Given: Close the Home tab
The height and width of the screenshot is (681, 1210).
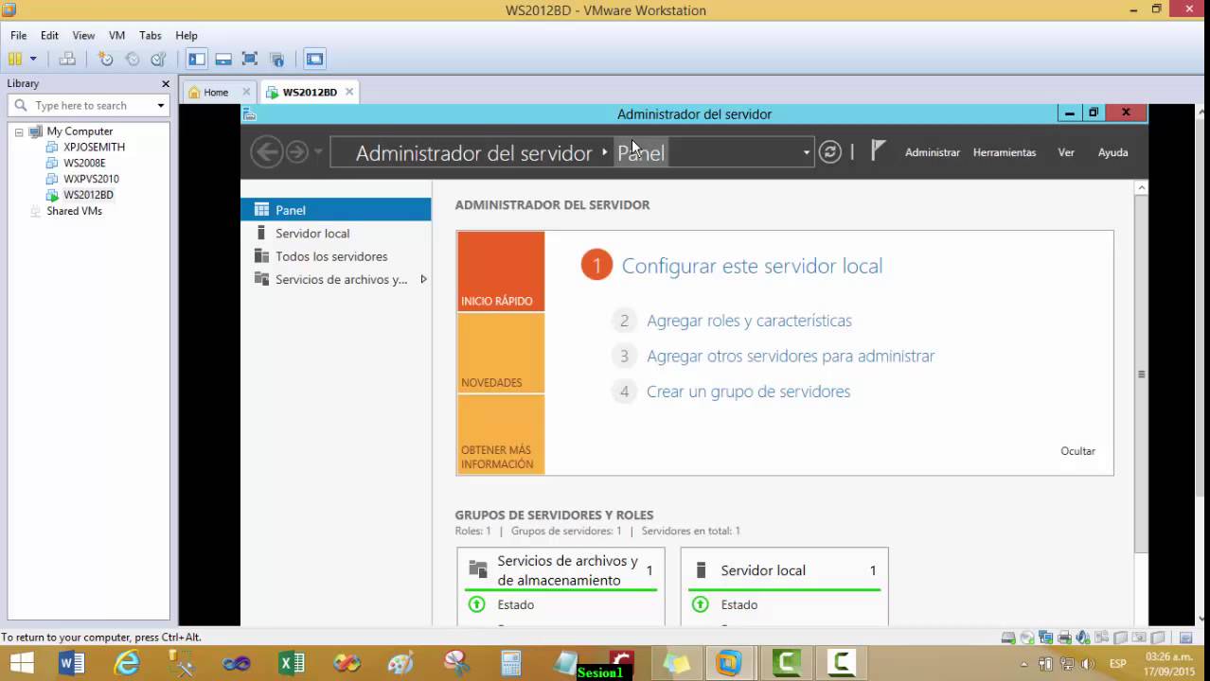Looking at the screenshot, I should pos(246,92).
